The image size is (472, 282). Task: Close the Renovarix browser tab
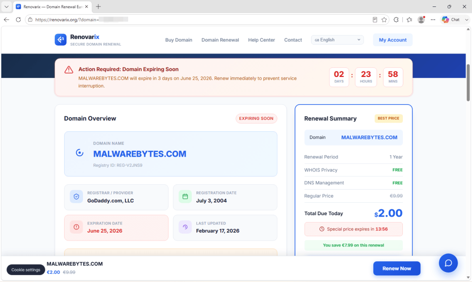click(x=86, y=6)
